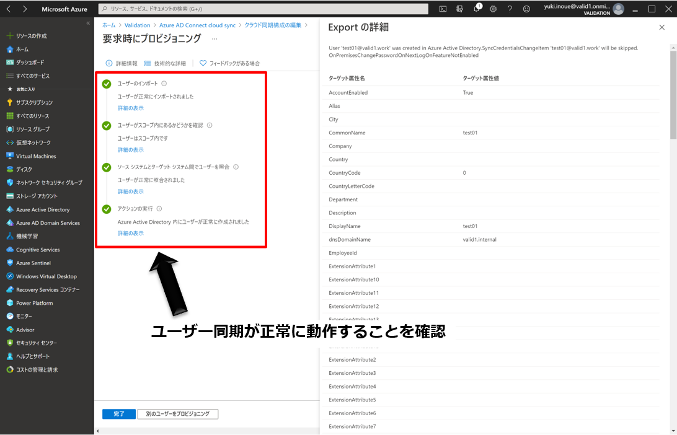Open 機械学習 sidebar item
This screenshot has height=435, width=677.
pyautogui.click(x=22, y=237)
